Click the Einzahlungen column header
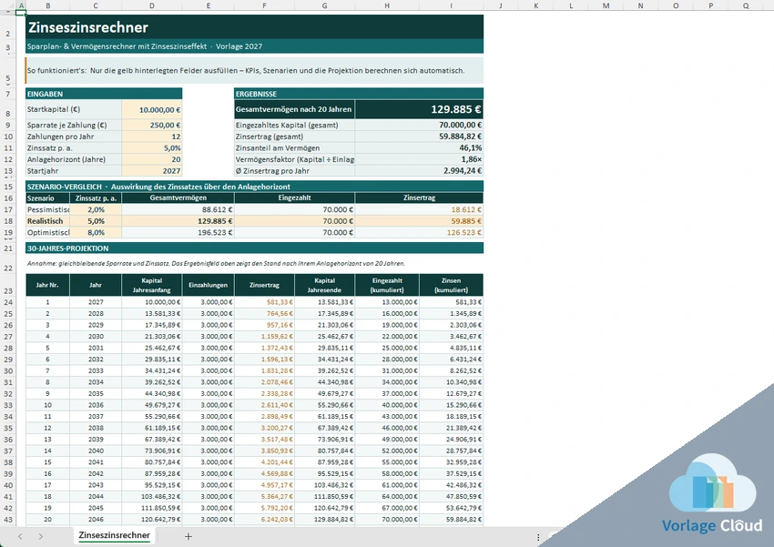 [x=209, y=285]
